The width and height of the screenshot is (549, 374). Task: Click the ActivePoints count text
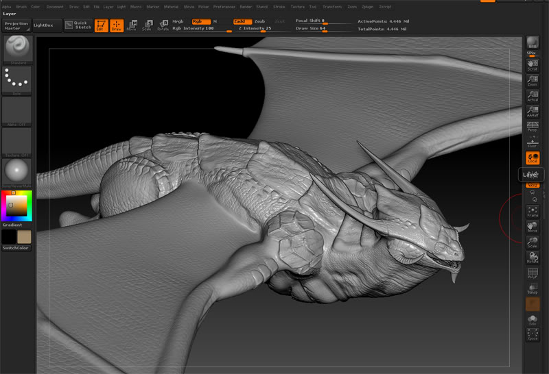click(x=384, y=21)
